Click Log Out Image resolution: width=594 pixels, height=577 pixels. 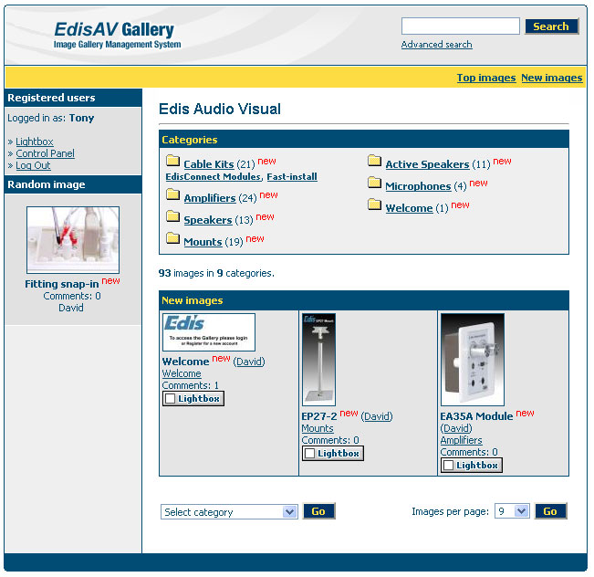(33, 165)
